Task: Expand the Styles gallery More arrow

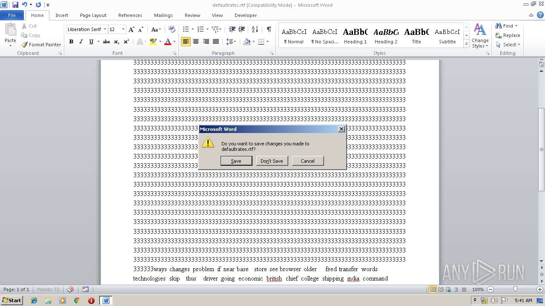Action: point(466,44)
